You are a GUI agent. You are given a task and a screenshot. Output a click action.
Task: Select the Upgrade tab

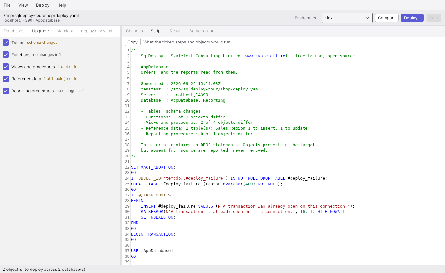pyautogui.click(x=40, y=31)
